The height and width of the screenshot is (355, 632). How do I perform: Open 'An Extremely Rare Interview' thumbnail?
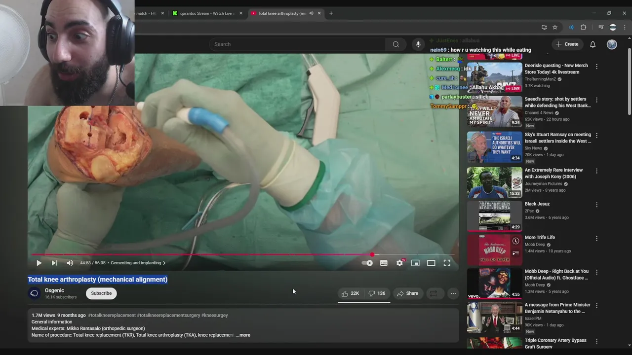click(x=495, y=182)
